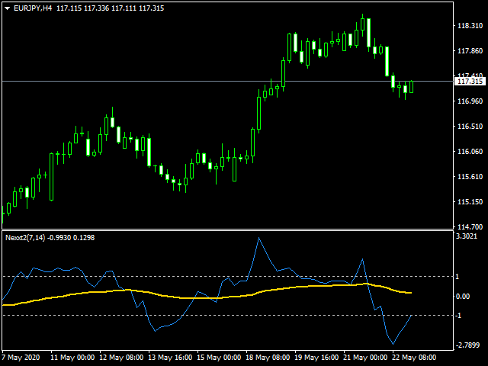The height and width of the screenshot is (366, 488).
Task: Click the 19 May 16:00 time label
Action: click(x=316, y=358)
